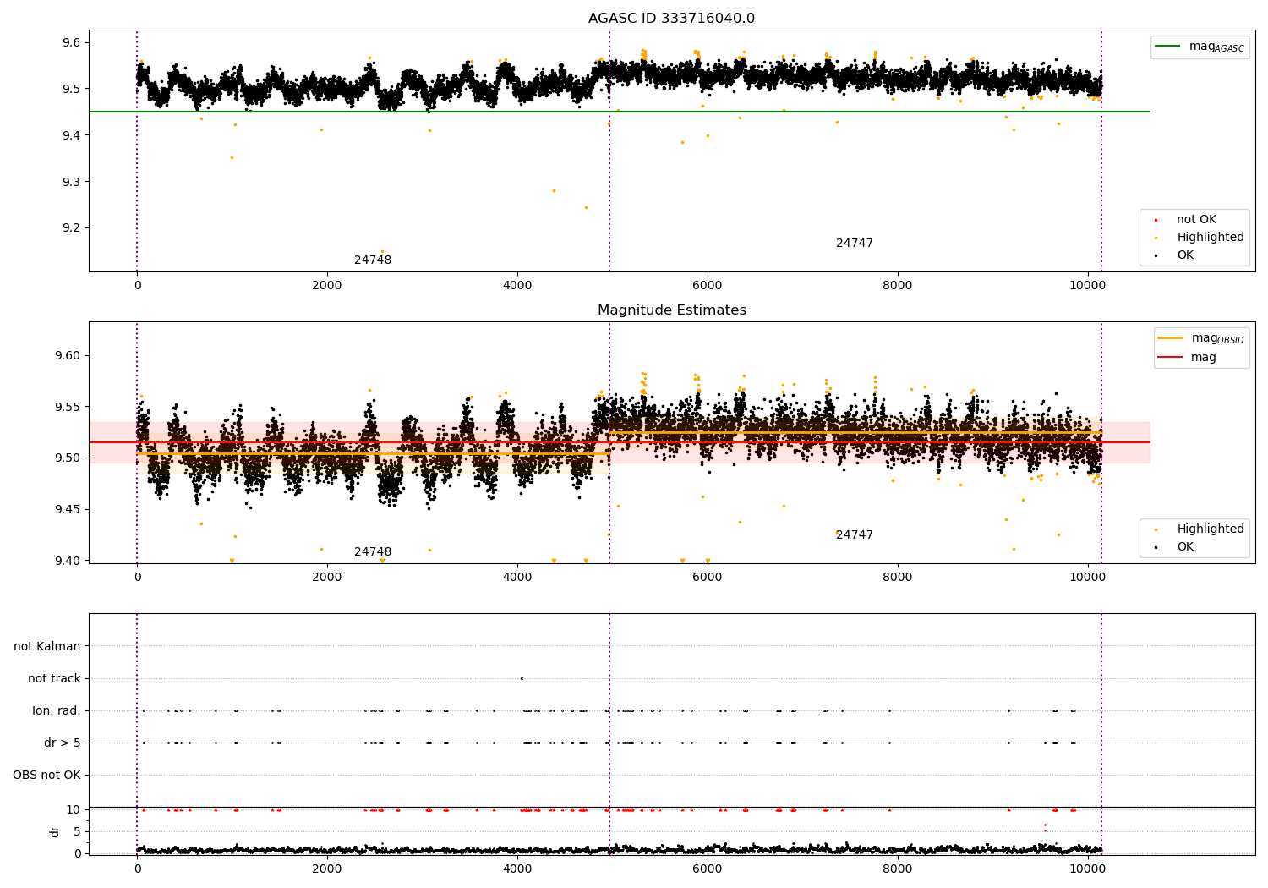Click the 8000 x-axis tick of bottom plot
Viewport: 1268px width, 888px height.
tap(898, 869)
